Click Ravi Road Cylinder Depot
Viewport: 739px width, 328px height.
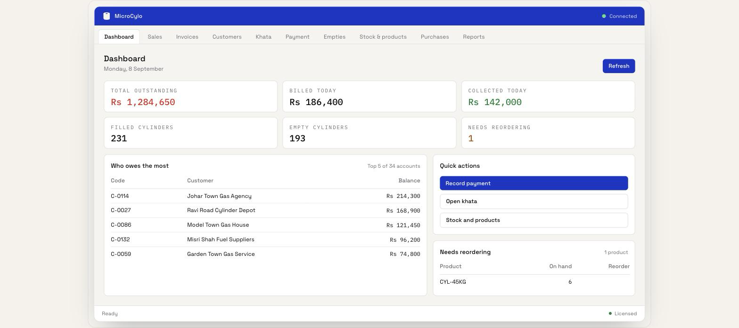(x=221, y=210)
